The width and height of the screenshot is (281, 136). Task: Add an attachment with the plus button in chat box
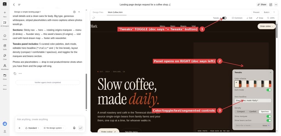point(19,128)
